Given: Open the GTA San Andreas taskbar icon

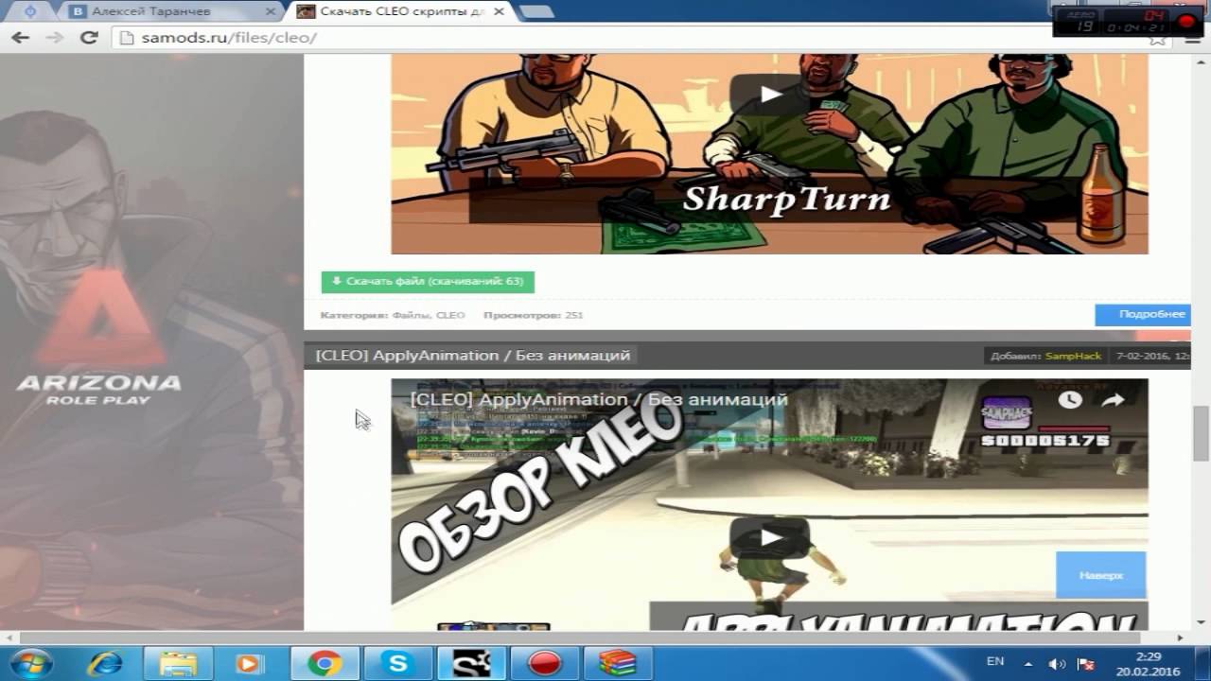Looking at the screenshot, I should pyautogui.click(x=471, y=663).
